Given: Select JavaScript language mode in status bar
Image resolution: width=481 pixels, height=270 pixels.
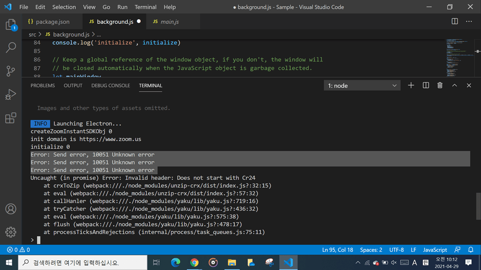Looking at the screenshot, I should pyautogui.click(x=434, y=250).
